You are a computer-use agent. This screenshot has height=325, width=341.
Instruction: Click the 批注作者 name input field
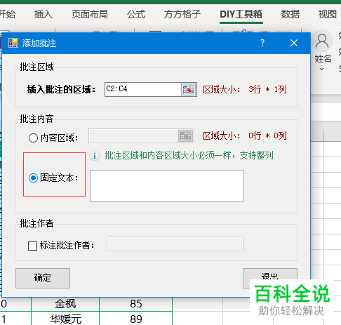[x=175, y=244]
